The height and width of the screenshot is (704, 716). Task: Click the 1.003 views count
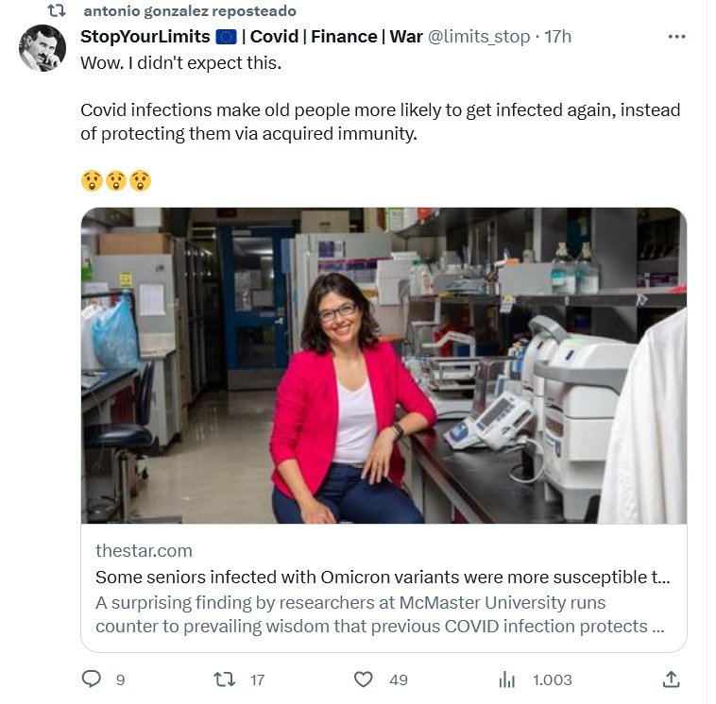(553, 679)
